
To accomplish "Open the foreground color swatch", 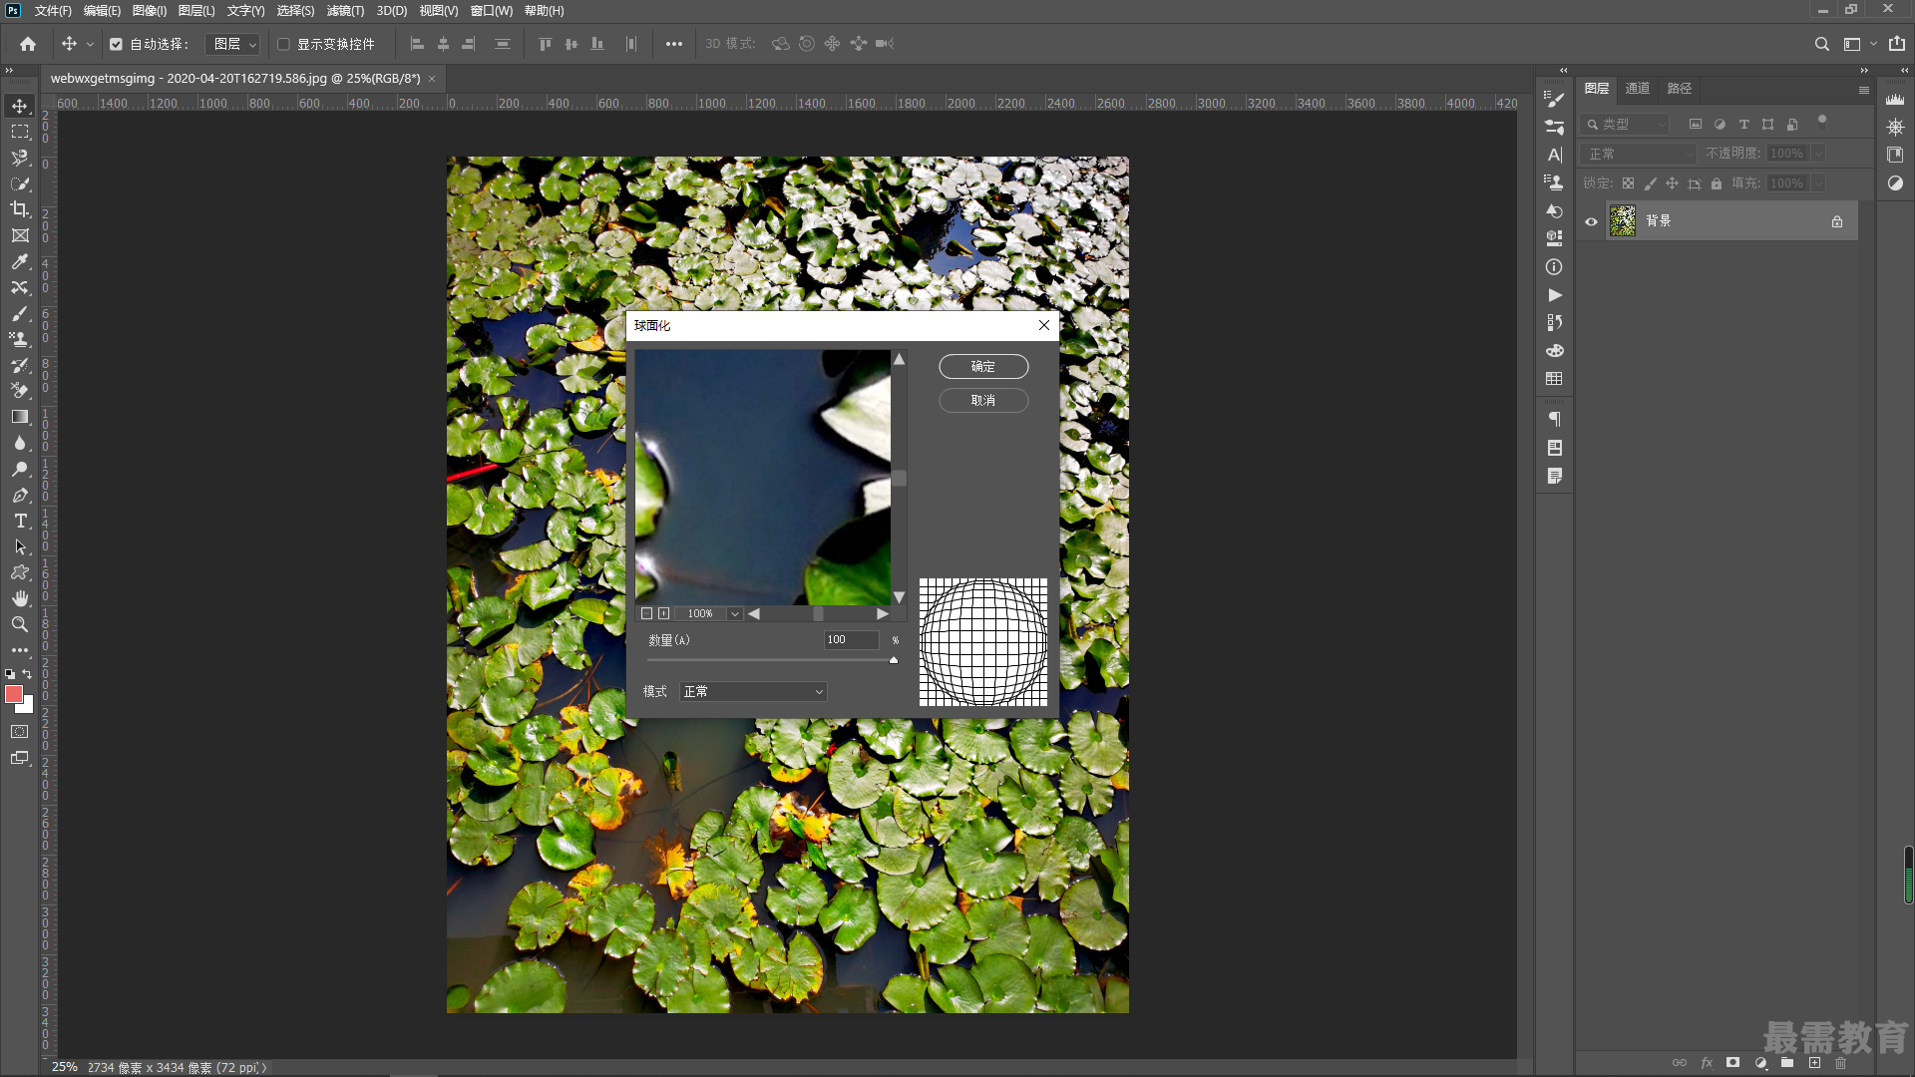I will click(x=14, y=694).
